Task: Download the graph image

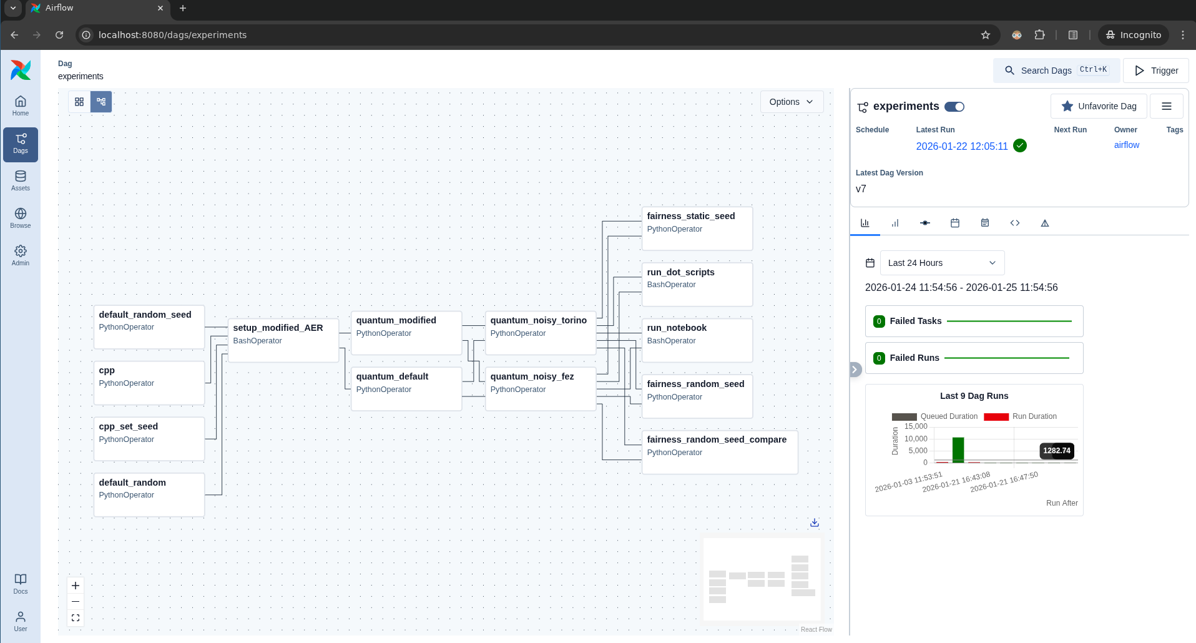Action: (814, 523)
